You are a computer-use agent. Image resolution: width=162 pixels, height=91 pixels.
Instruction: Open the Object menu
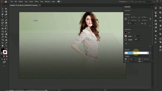point(21,2)
